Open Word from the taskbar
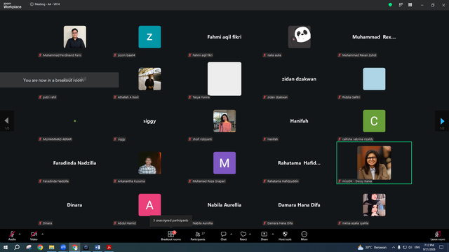The image size is (449, 252). coord(98,247)
